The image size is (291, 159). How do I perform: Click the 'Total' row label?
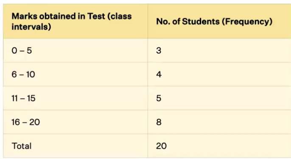click(22, 146)
